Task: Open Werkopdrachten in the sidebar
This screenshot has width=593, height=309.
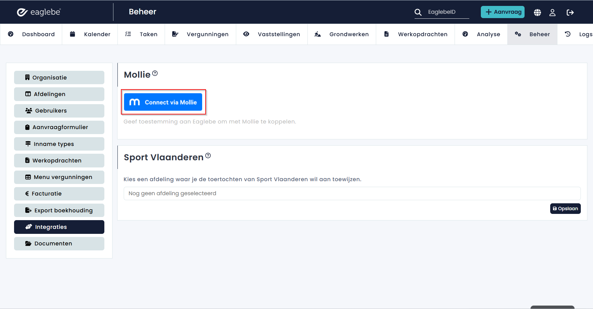Action: tap(59, 161)
